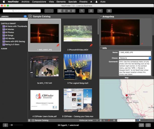The image size is (154, 129).
Task: Click the Commenti text area
Action: click(x=135, y=68)
